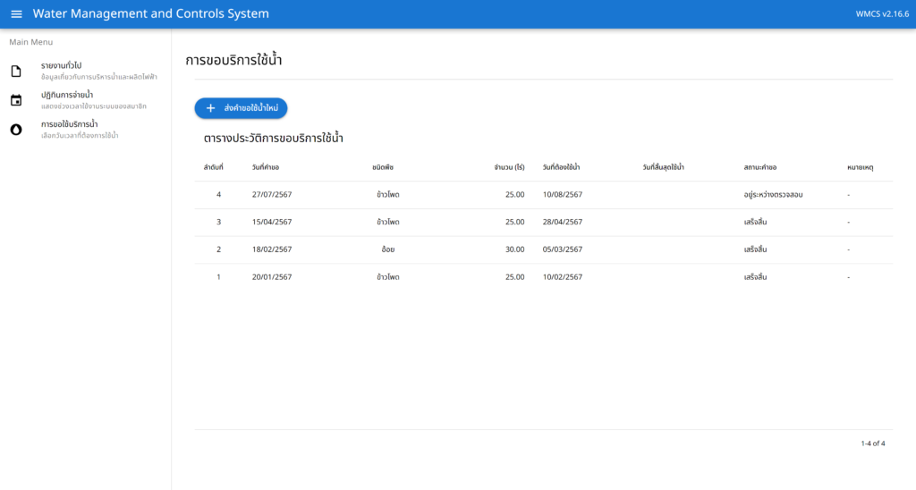Click the การขอบริการใช้น้ำ page heading
916x490 pixels.
click(233, 60)
